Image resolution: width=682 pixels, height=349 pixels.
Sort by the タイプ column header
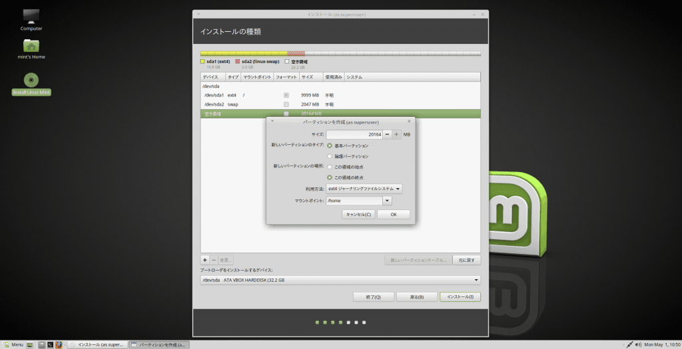[233, 77]
